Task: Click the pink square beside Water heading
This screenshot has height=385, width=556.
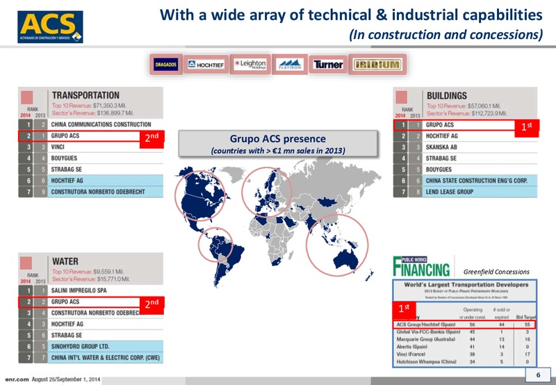Action: (26, 263)
